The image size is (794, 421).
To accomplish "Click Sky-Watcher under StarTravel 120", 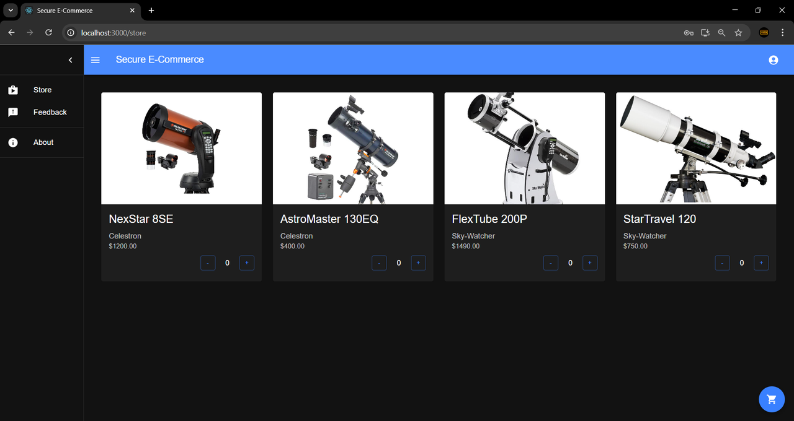I will (645, 236).
